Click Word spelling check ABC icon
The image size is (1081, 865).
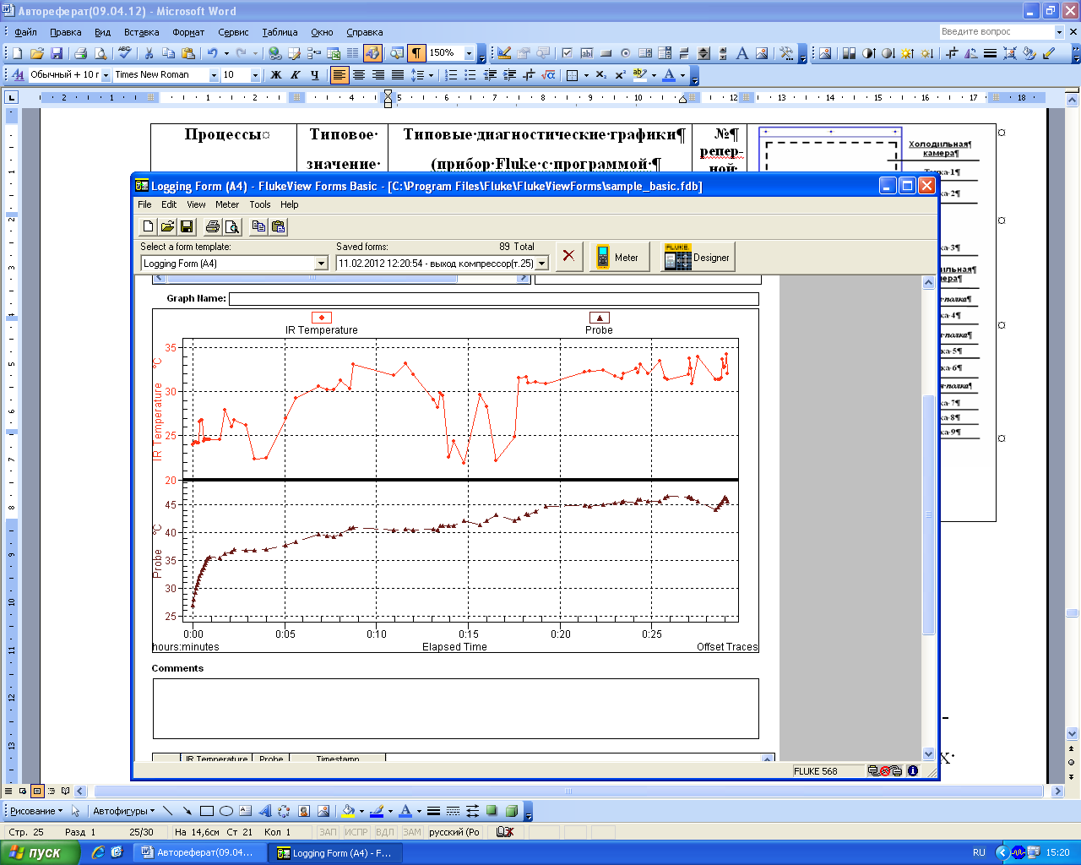(125, 53)
